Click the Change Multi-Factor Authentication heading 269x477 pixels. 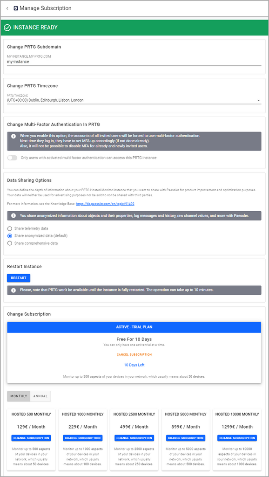point(54,124)
